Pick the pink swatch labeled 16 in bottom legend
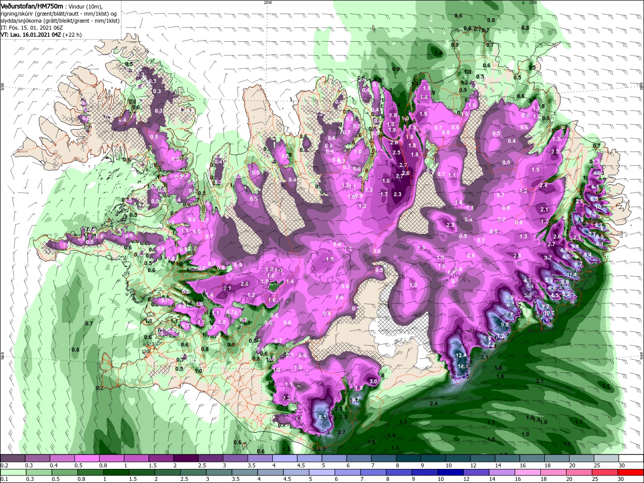 click(x=528, y=472)
